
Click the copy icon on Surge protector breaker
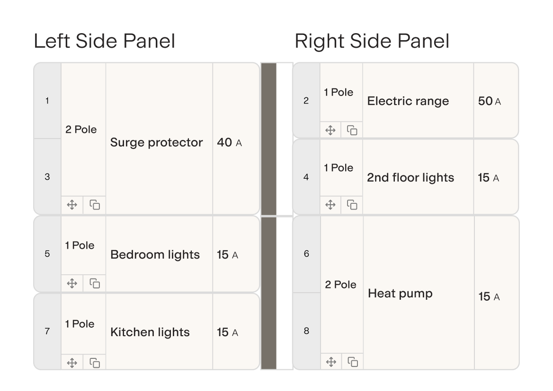(x=95, y=205)
